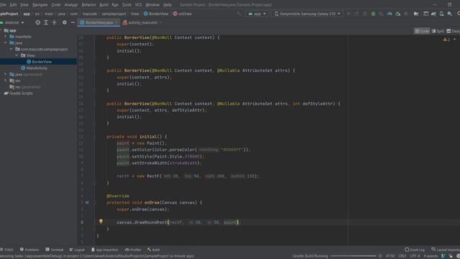Click the Gradle Build Running progress bar

pos(353,256)
